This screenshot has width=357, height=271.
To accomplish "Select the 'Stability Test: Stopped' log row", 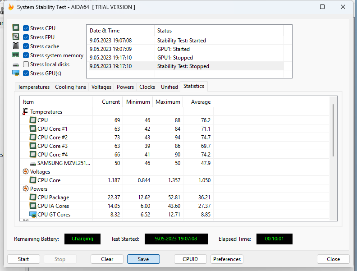I will point(185,66).
